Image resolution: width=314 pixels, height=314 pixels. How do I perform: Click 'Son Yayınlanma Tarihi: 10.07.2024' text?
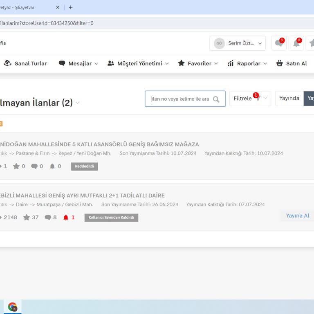158,153
